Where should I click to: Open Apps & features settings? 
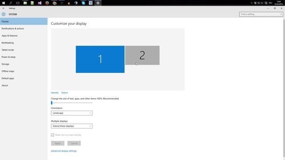click(x=24, y=36)
